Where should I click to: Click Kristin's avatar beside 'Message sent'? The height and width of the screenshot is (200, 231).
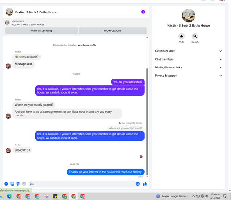pyautogui.click(x=8, y=66)
